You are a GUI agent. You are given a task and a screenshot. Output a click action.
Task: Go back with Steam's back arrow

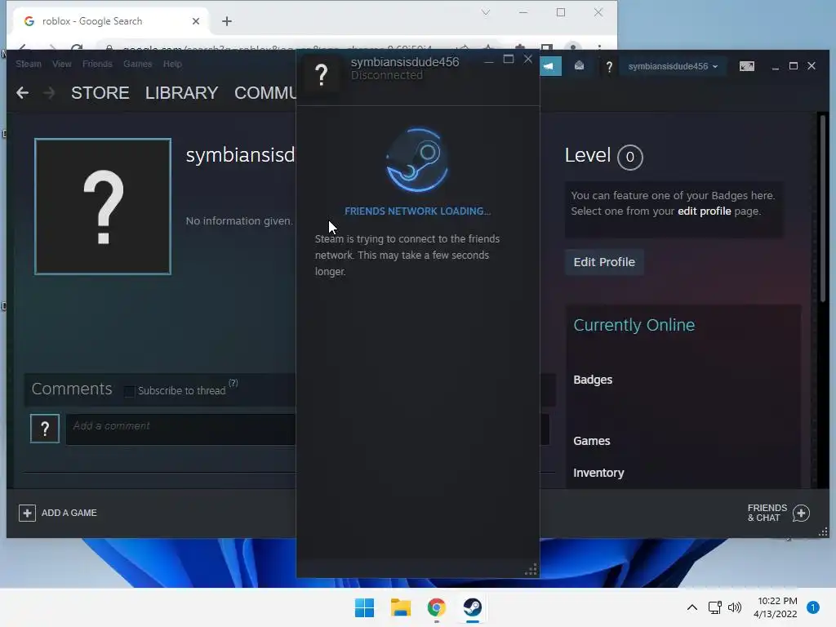click(x=22, y=93)
